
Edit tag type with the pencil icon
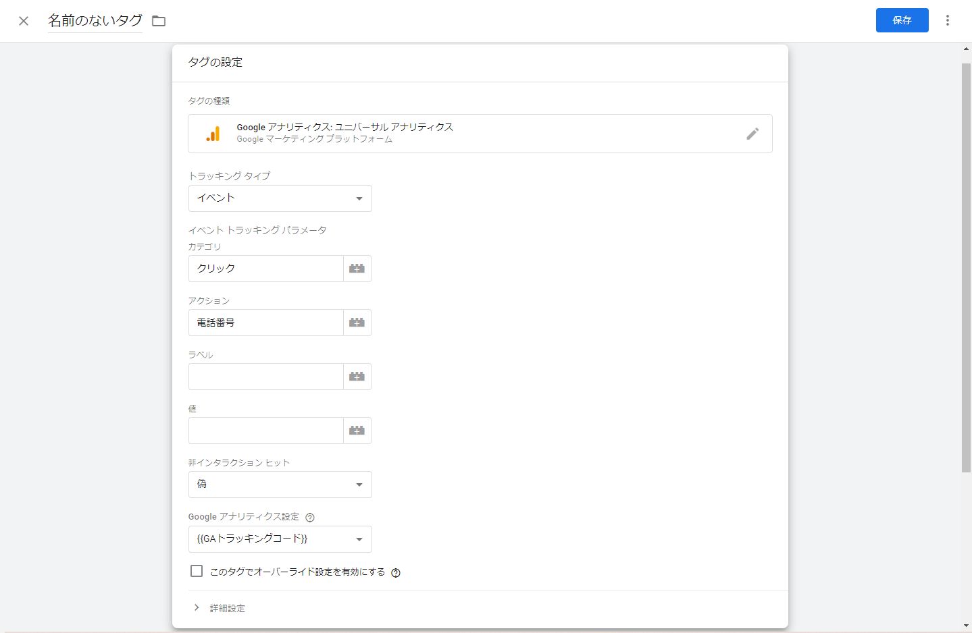752,134
